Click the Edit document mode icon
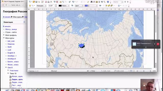This screenshot has width=163, height=91. [43, 2]
